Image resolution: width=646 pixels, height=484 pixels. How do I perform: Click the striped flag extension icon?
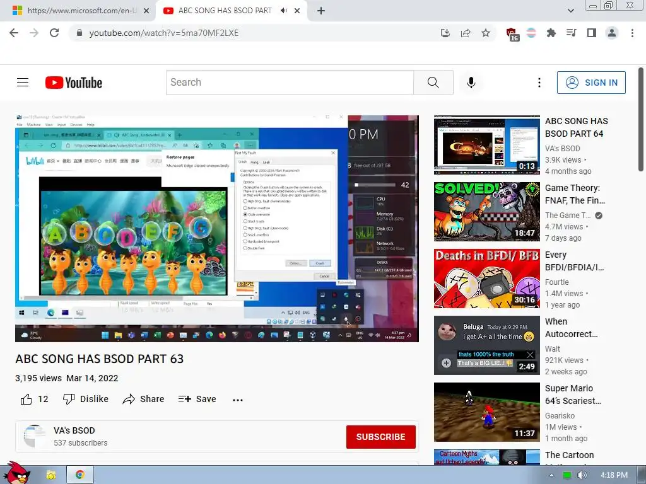click(531, 33)
